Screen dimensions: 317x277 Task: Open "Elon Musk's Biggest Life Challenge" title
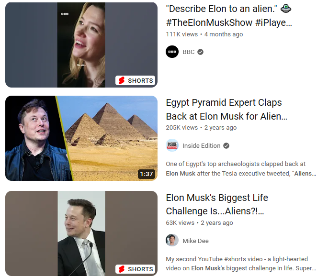click(217, 204)
